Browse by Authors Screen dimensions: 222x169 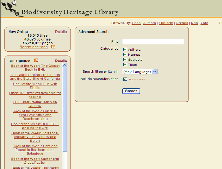pyautogui.click(x=149, y=23)
